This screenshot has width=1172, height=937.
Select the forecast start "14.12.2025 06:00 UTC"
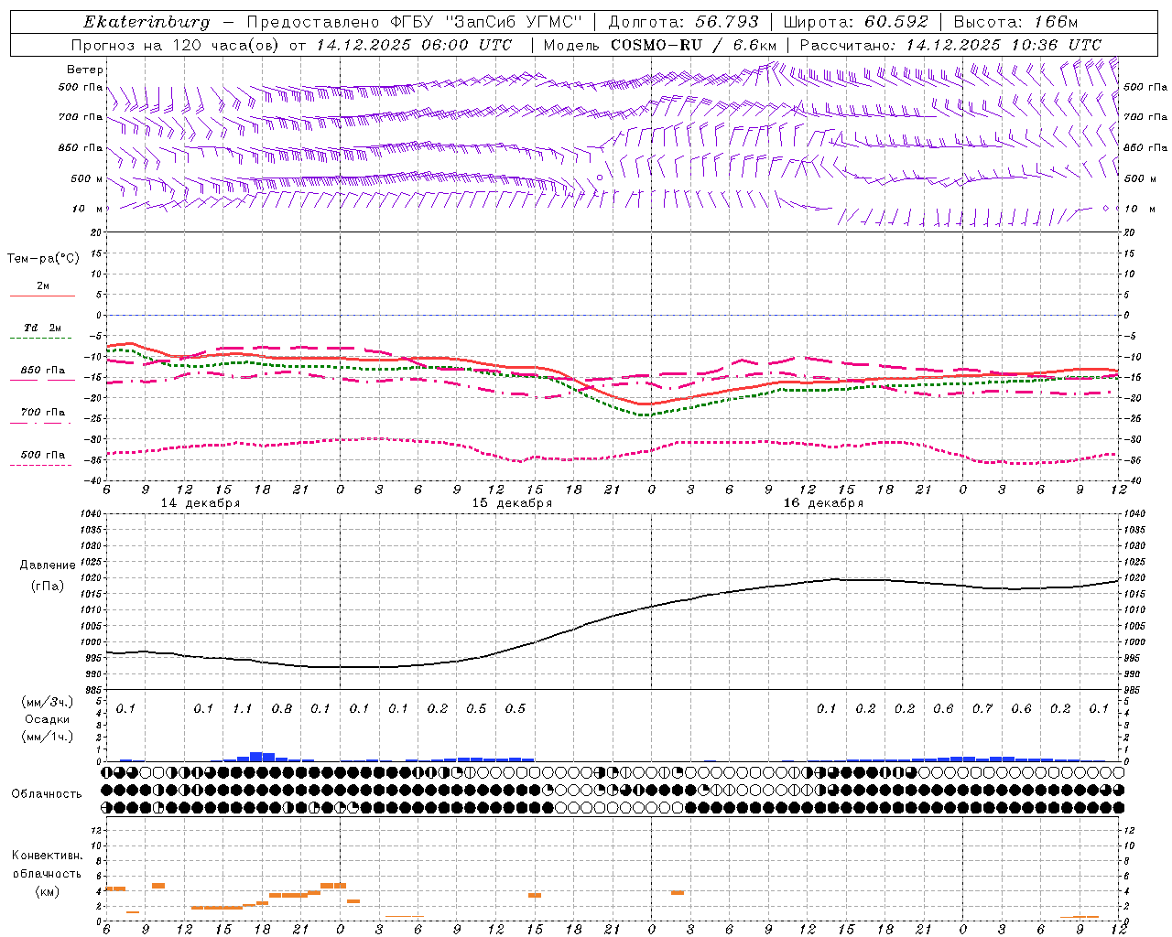tap(414, 45)
